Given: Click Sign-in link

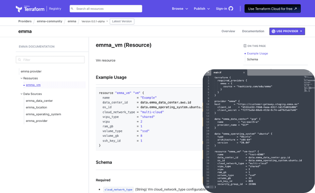Looking at the screenshot, I should pyautogui.click(x=221, y=8).
